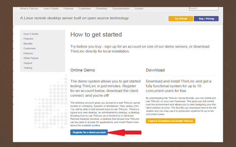Viewport: 236px width, 147px height.
Task: Open the What is ThinLinc menu item
Action: click(29, 8)
